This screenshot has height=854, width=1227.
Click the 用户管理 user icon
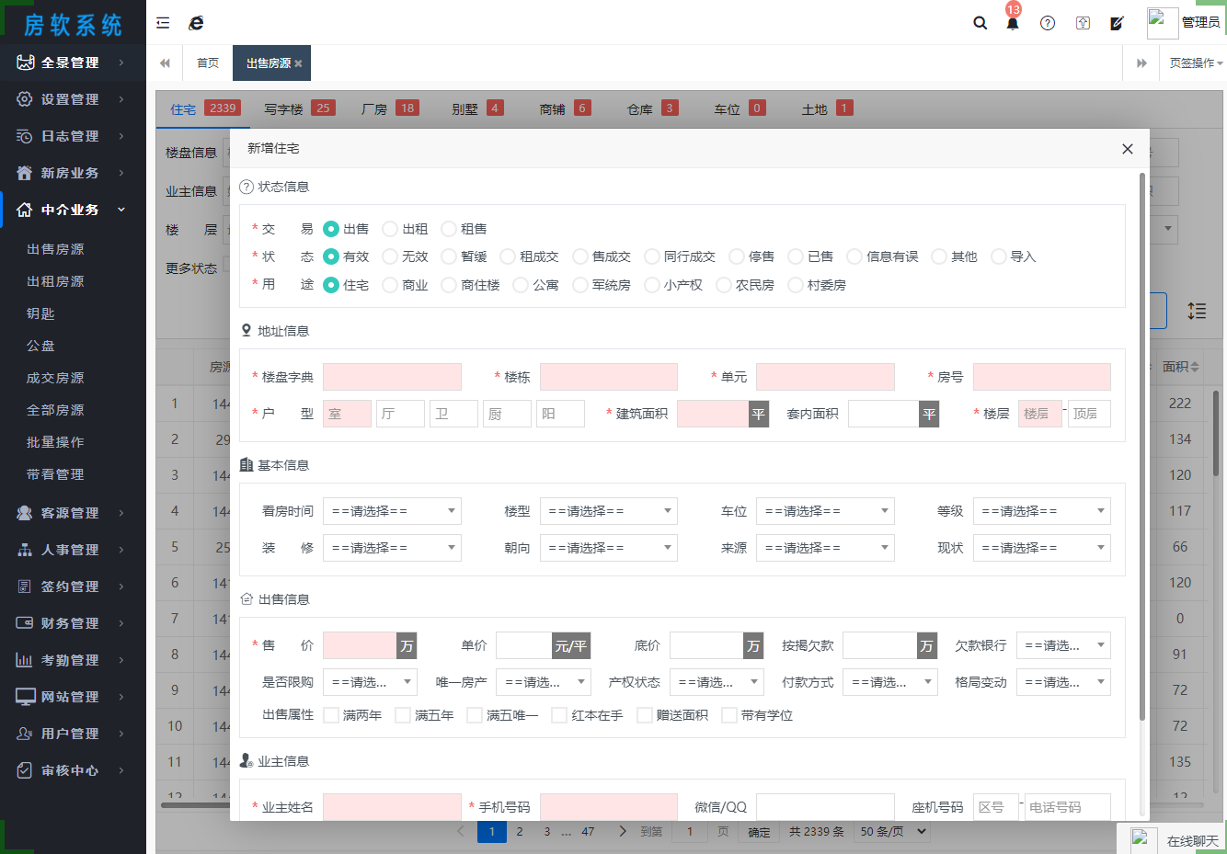tap(25, 734)
